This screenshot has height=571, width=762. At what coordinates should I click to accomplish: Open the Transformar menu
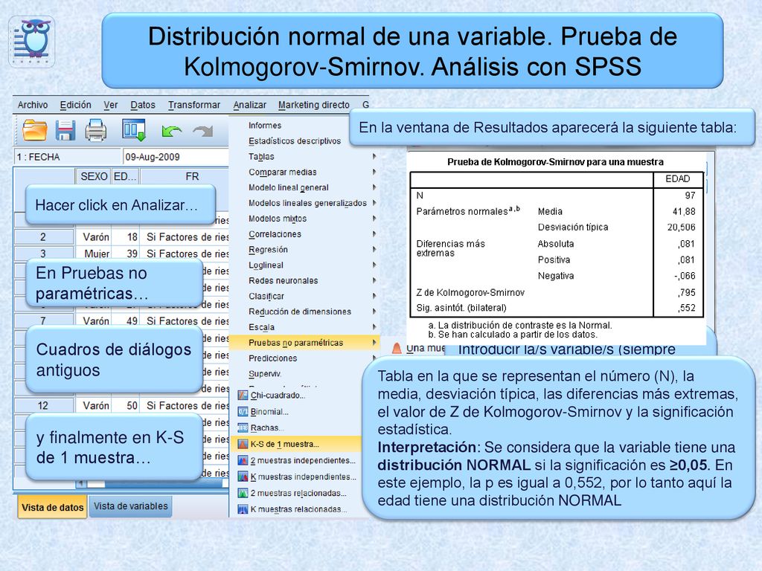194,105
